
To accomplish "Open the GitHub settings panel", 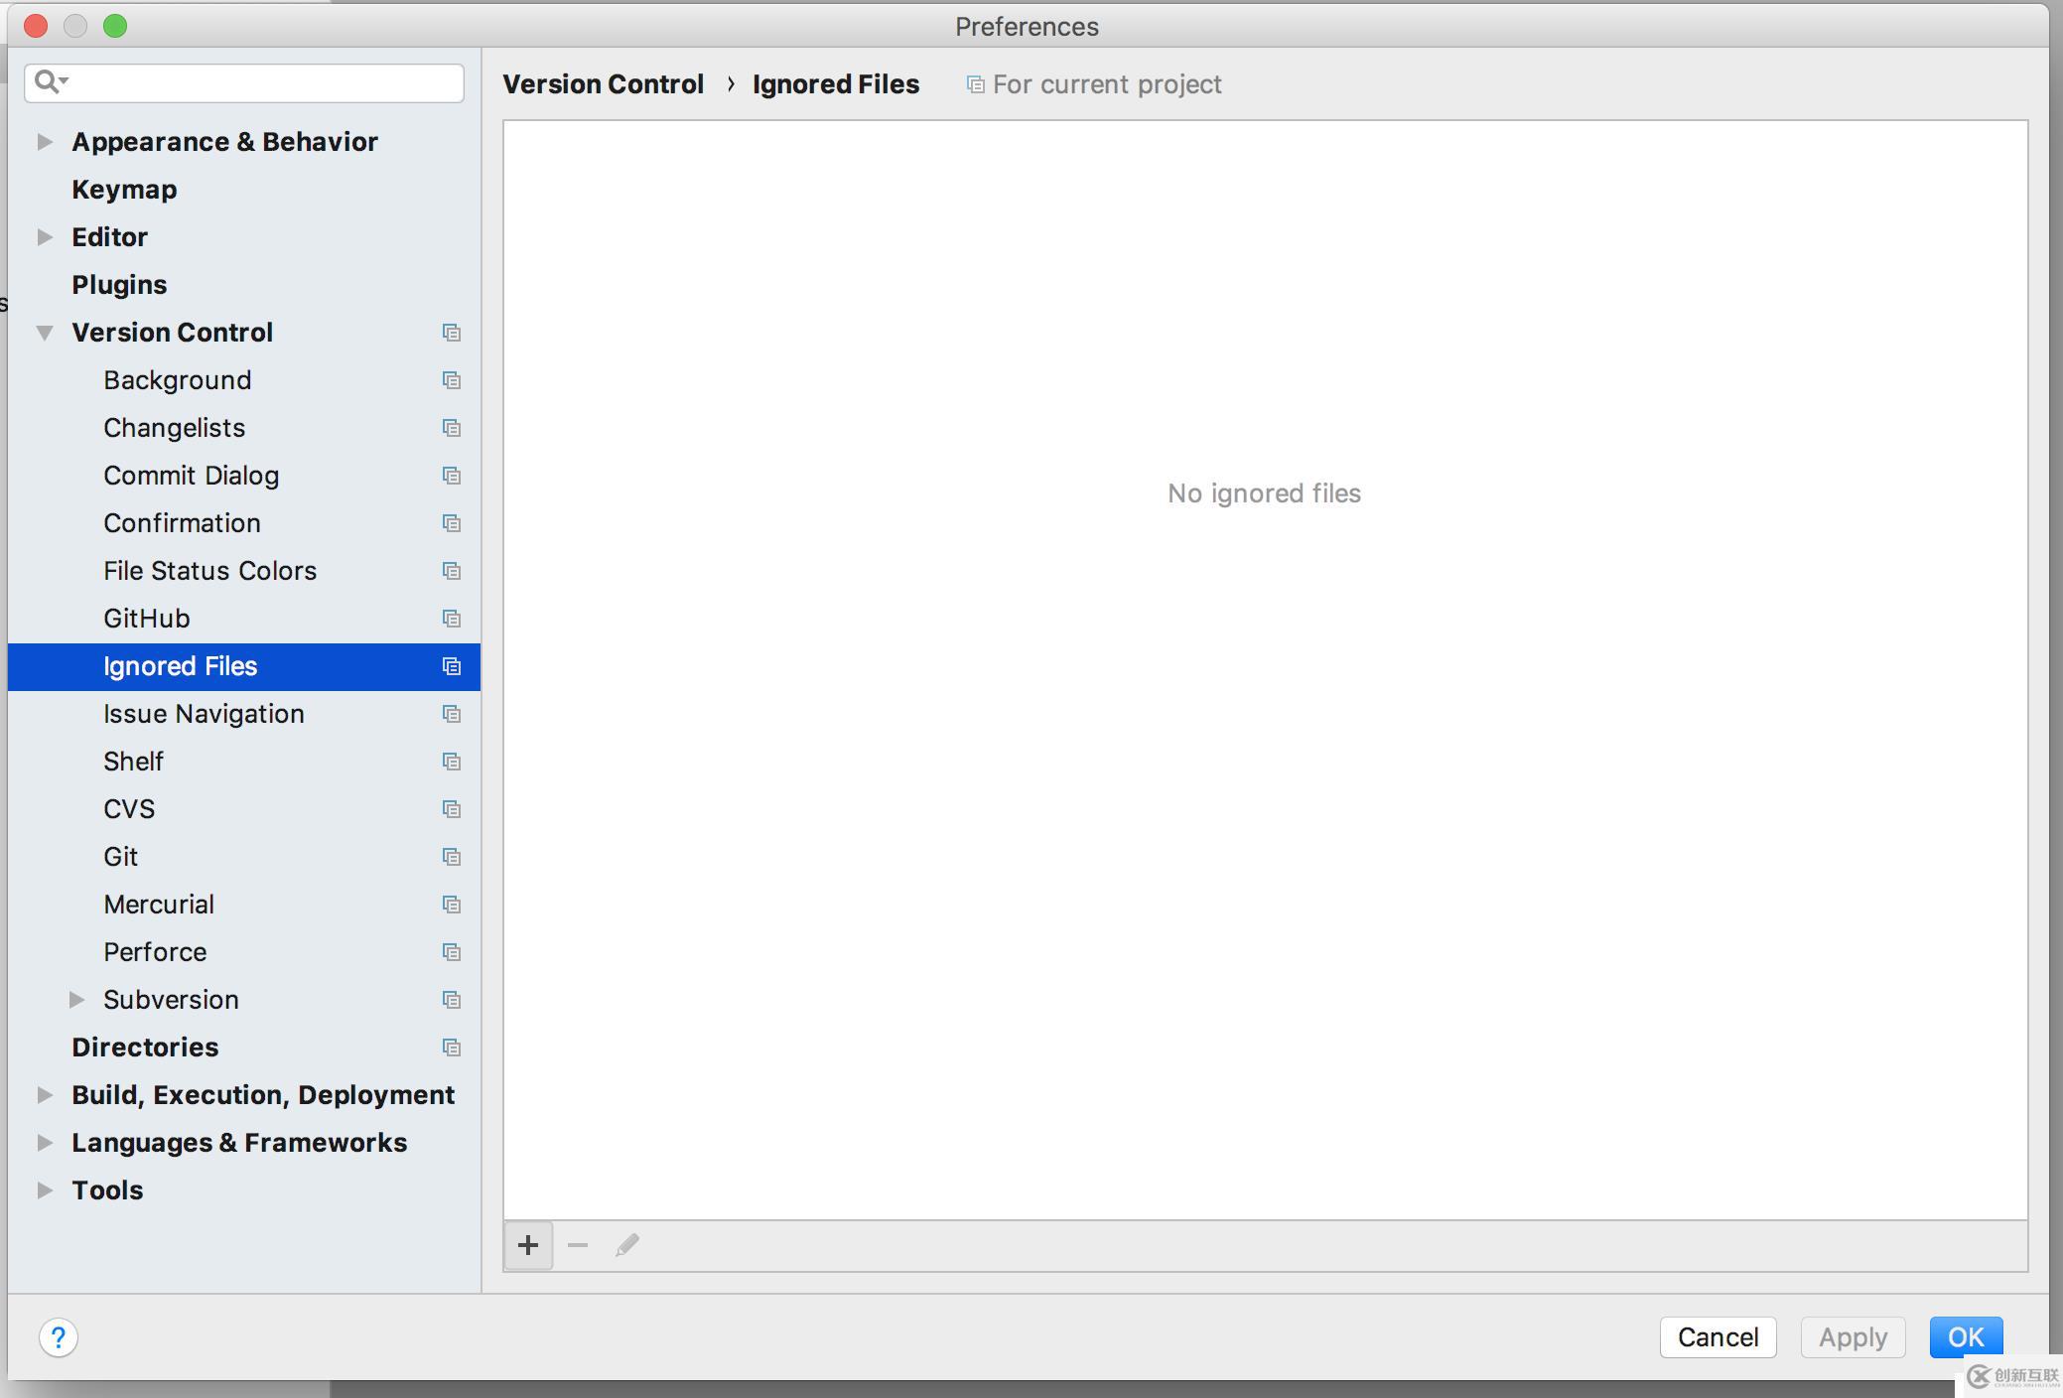I will pos(145,618).
